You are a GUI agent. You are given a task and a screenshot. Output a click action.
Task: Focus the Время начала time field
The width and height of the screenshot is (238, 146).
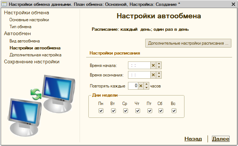pos(139,65)
